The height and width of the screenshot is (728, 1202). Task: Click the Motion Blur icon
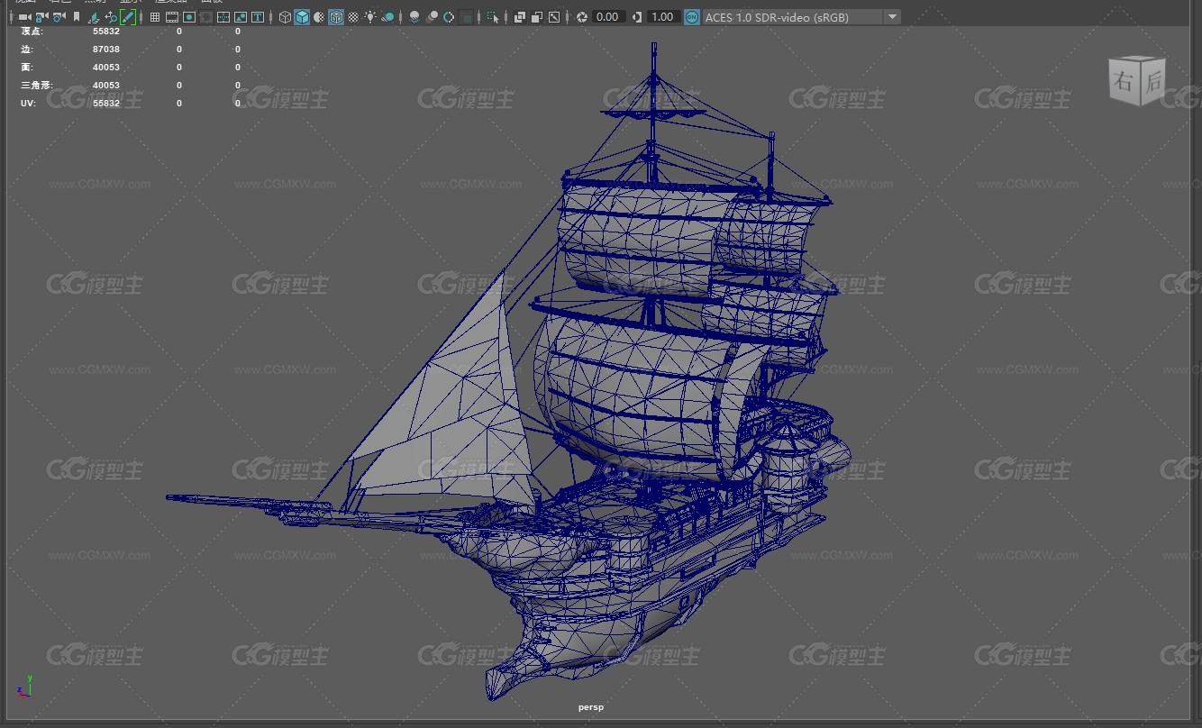pos(432,16)
